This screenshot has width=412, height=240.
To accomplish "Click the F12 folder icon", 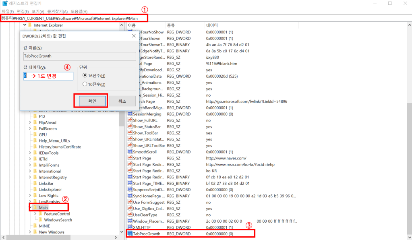I will pyautogui.click(x=35, y=116).
